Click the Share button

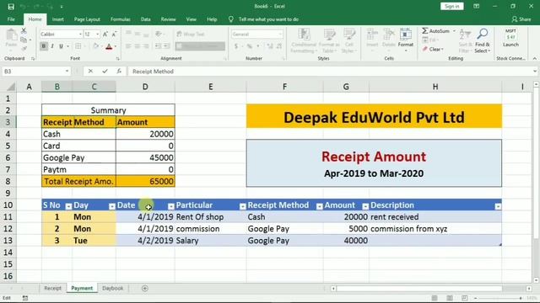(521, 19)
